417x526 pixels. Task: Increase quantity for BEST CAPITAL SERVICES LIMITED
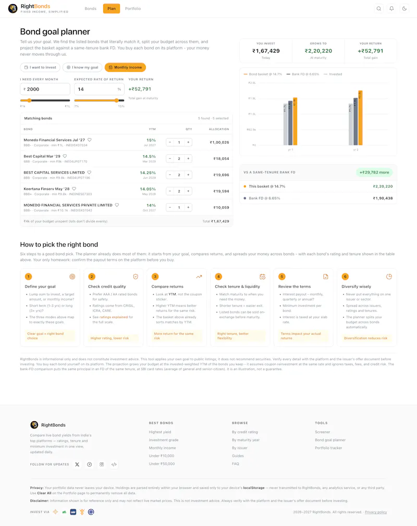[x=188, y=175]
